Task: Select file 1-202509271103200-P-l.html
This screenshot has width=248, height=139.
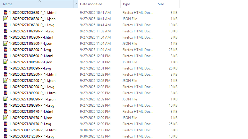Action: click(31, 37)
